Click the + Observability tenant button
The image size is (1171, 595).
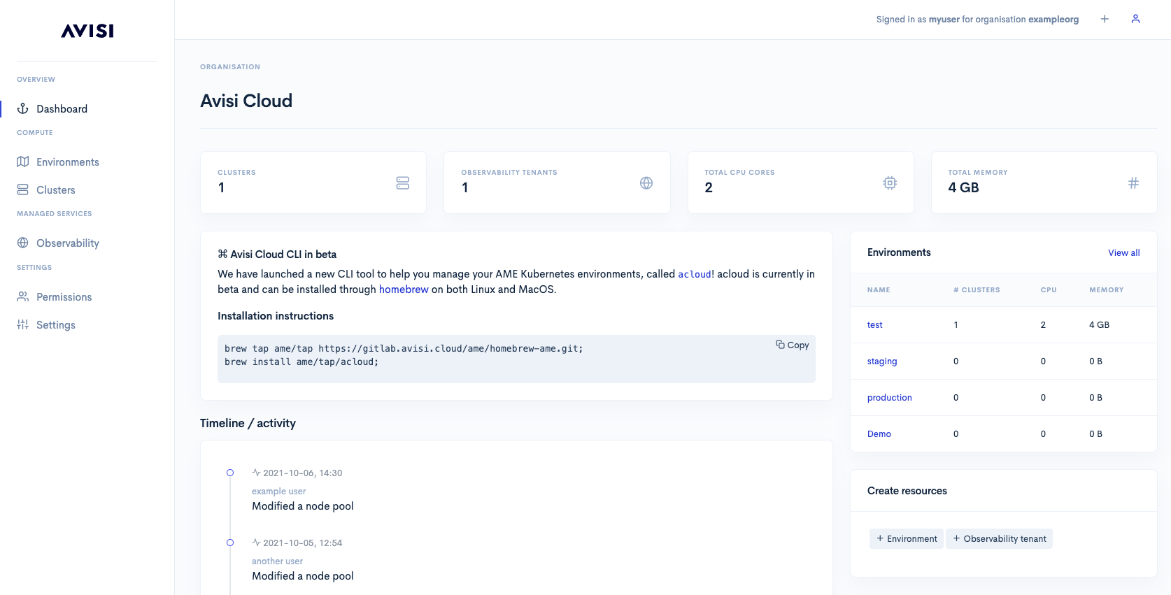click(999, 538)
